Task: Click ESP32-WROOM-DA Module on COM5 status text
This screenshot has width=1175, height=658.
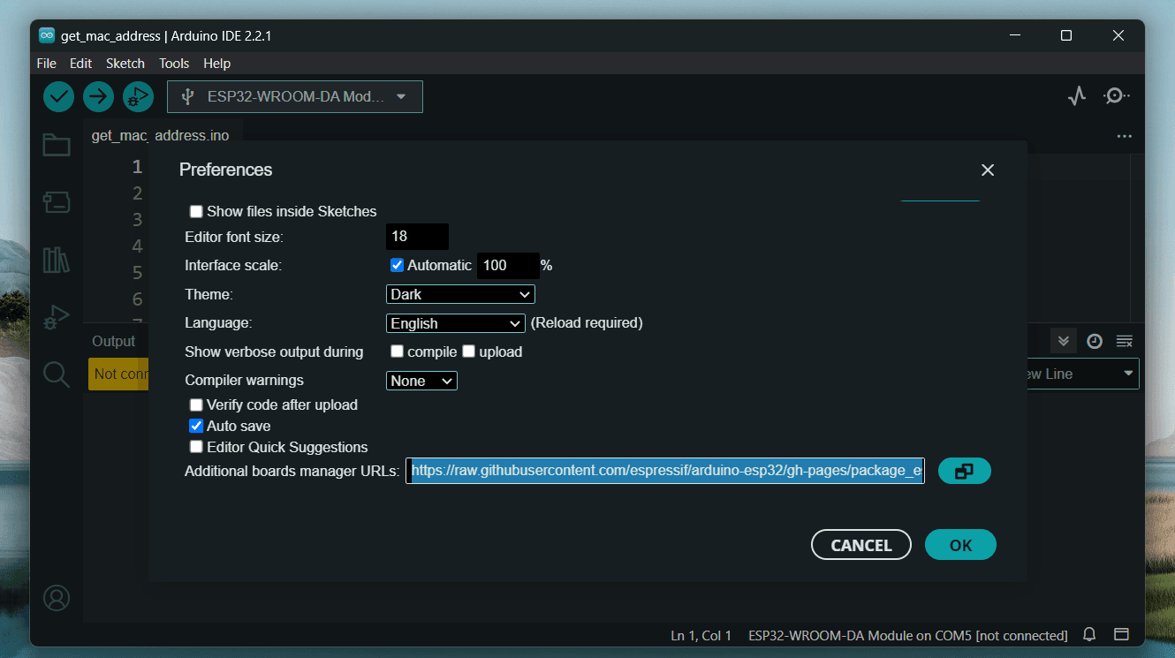Action: coord(908,635)
